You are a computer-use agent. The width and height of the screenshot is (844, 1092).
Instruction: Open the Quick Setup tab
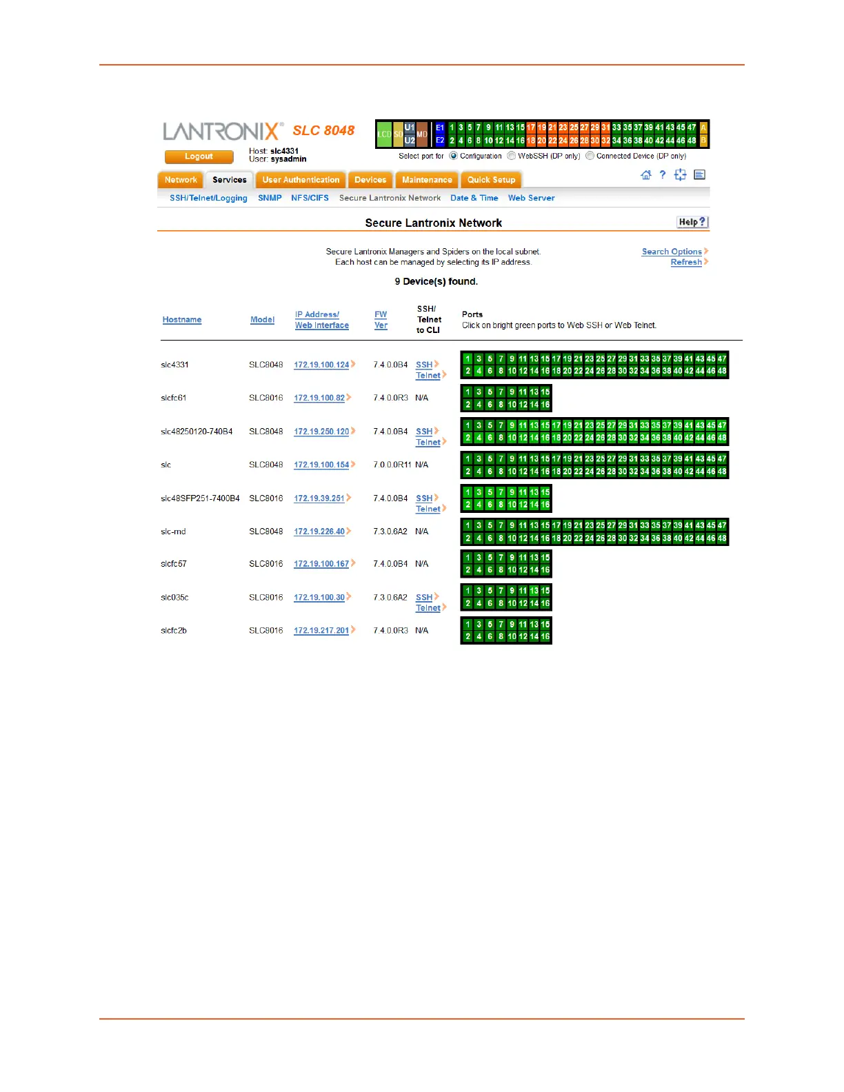coord(491,179)
